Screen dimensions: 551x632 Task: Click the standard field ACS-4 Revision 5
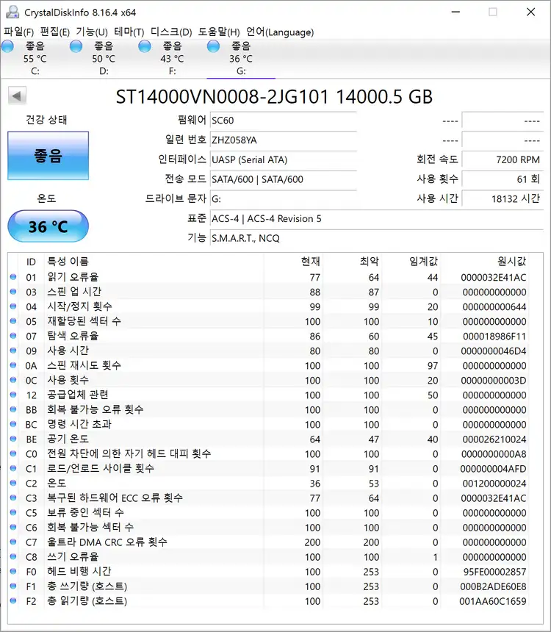click(376, 219)
